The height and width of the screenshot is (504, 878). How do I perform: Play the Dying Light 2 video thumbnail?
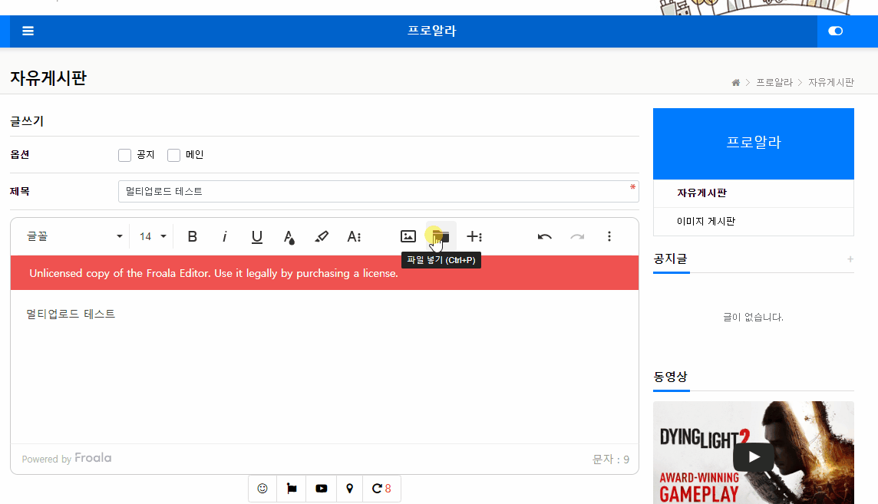tap(753, 456)
